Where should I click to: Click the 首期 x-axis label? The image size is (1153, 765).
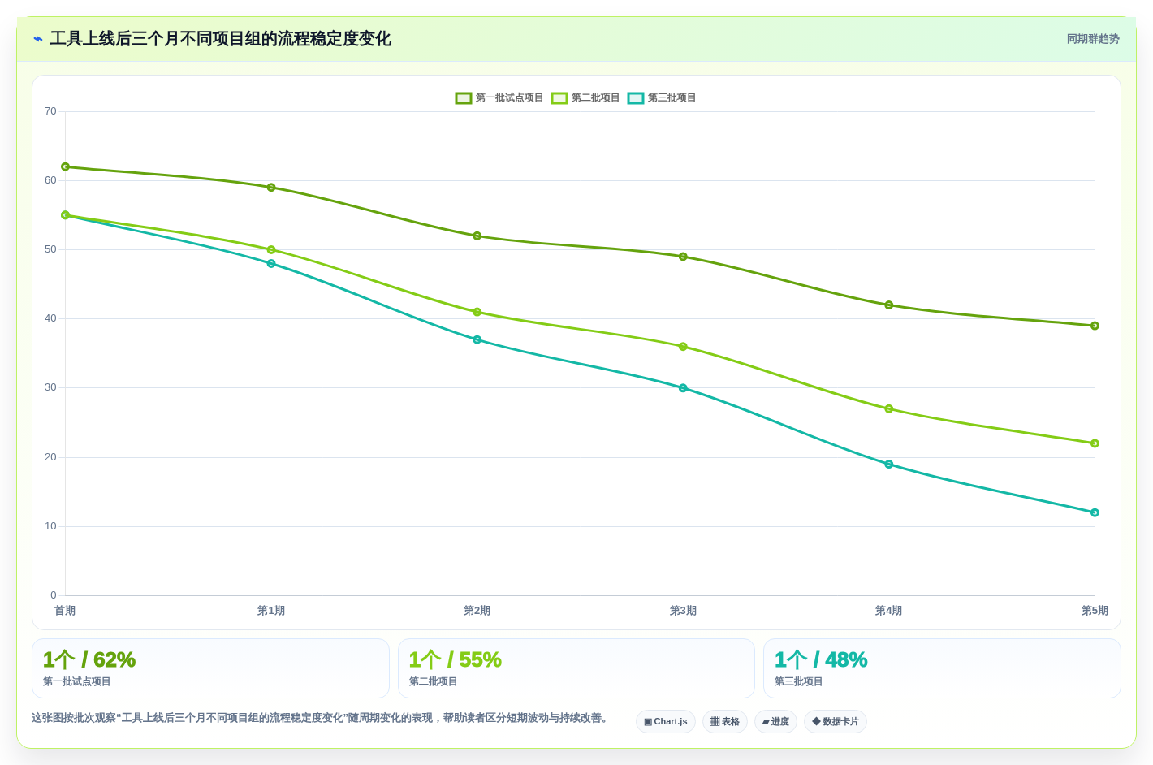click(65, 611)
